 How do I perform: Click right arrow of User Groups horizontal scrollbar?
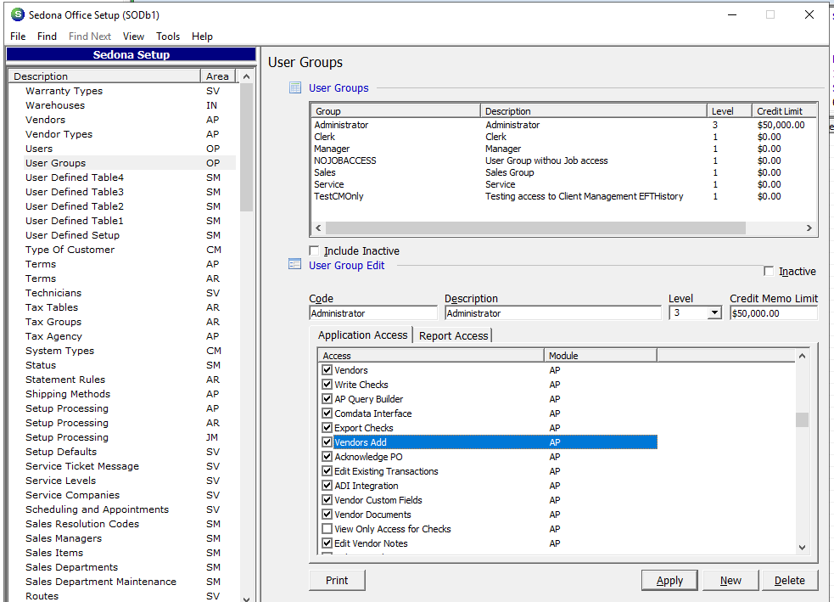[x=809, y=228]
